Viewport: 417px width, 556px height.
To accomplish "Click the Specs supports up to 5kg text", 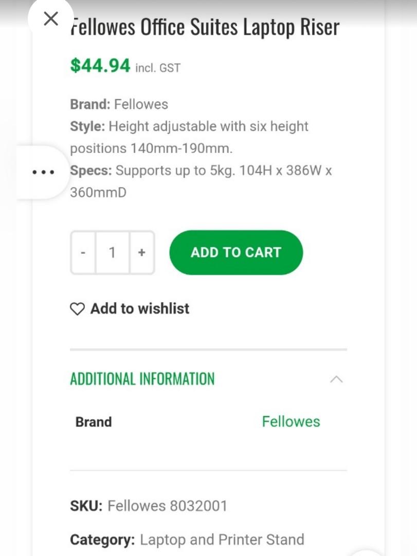I will point(201,181).
